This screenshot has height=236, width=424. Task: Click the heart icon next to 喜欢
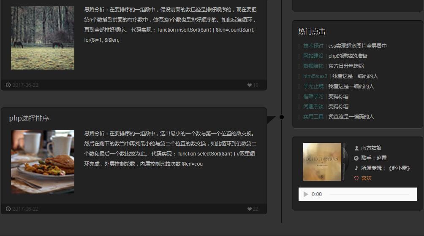356,178
